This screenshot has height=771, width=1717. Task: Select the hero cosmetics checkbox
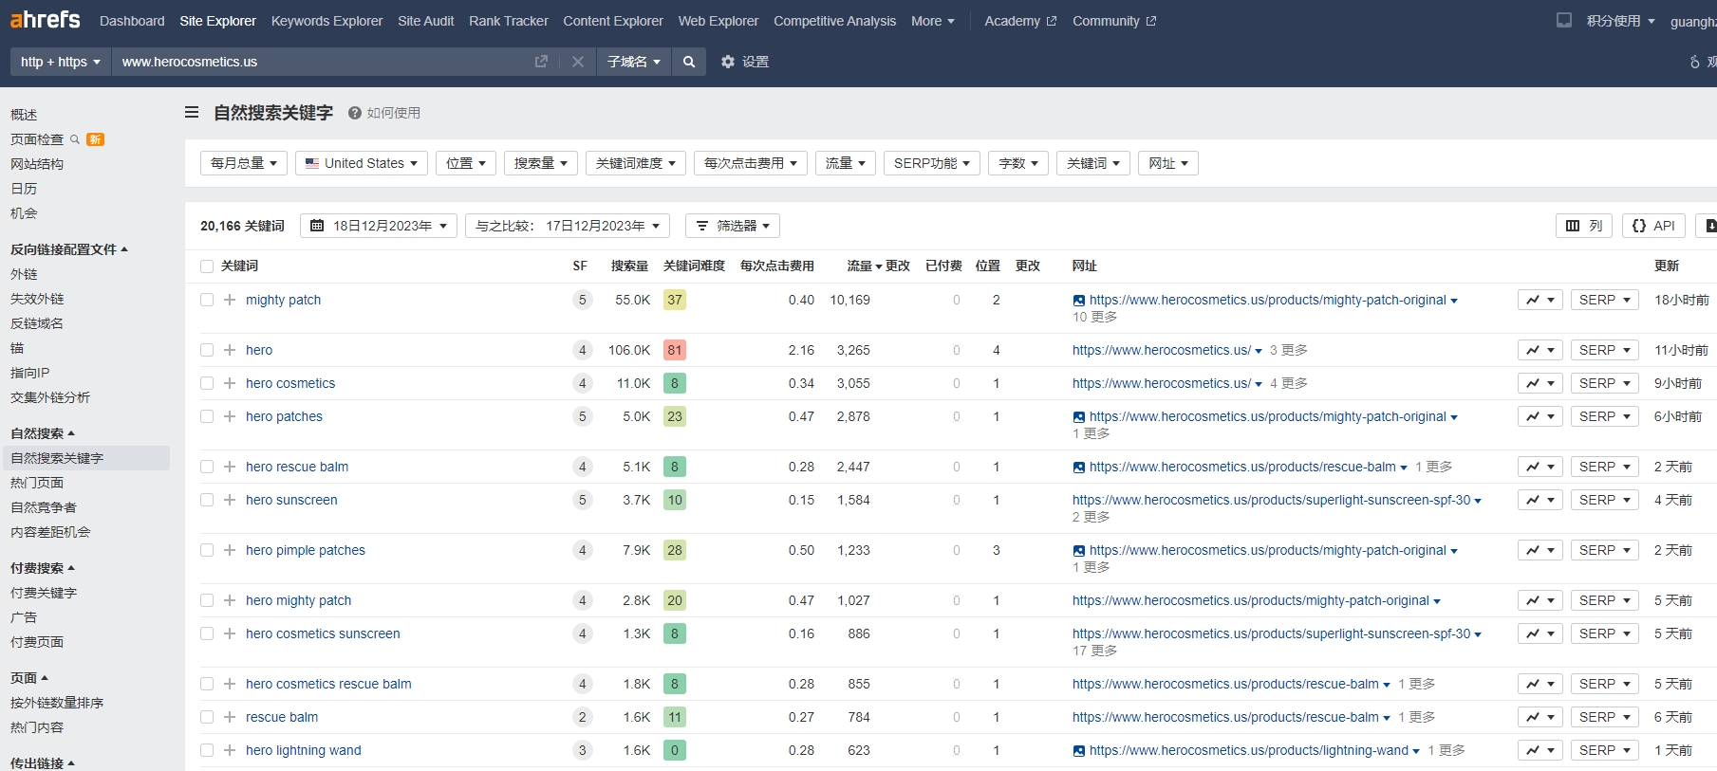(x=207, y=383)
